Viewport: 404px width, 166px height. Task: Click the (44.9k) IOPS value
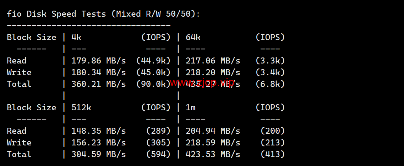pyautogui.click(x=153, y=61)
